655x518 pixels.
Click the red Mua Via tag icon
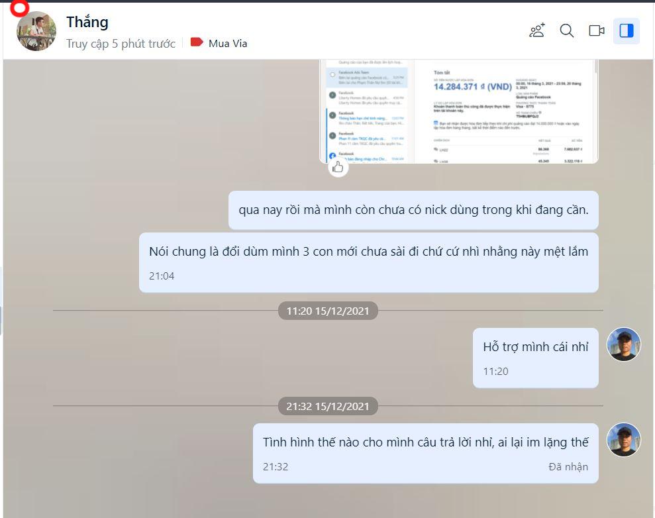tap(197, 42)
